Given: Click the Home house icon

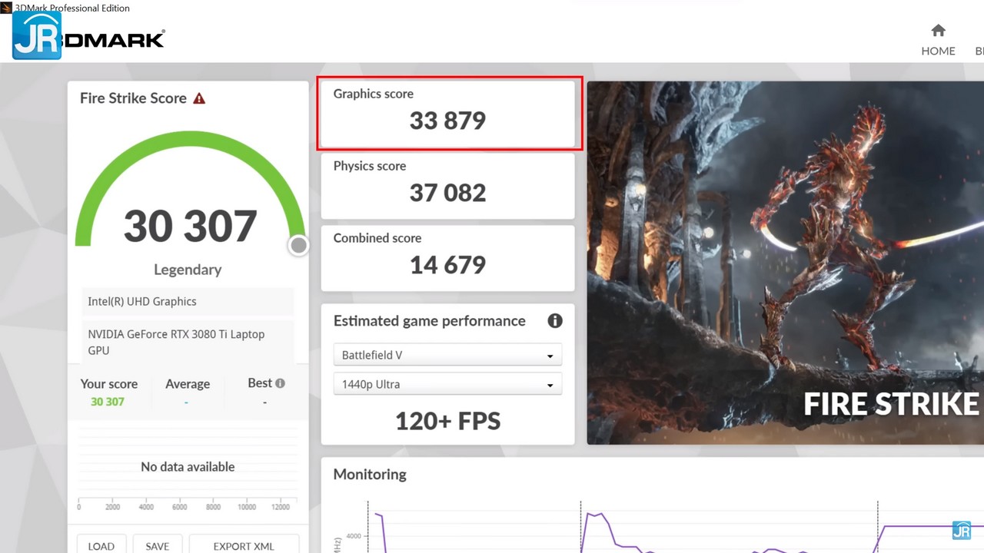Looking at the screenshot, I should (x=938, y=31).
